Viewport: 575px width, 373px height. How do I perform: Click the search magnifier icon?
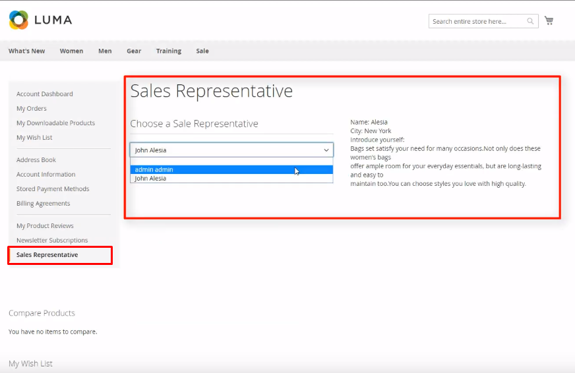[x=530, y=22]
